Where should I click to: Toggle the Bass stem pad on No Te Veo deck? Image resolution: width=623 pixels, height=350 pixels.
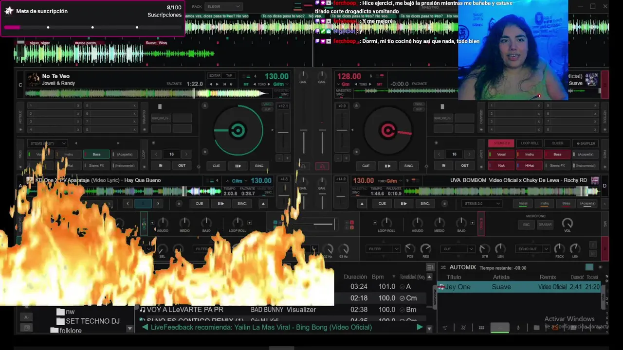[96, 154]
